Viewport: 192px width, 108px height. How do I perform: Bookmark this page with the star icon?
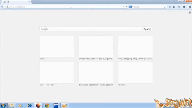[x=170, y=7]
